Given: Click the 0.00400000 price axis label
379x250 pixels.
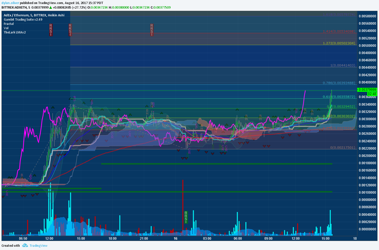Looking at the screenshot, I should pyautogui.click(x=367, y=82).
